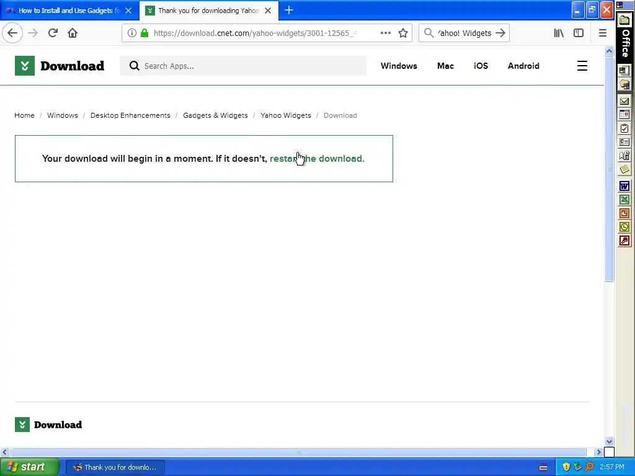Click the horizontal scrollbar left arrow
Image resolution: width=635 pixels, height=476 pixels.
pyautogui.click(x=4, y=452)
